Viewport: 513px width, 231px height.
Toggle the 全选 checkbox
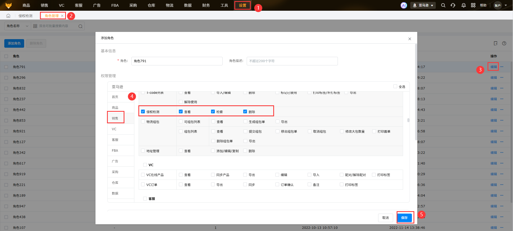point(395,86)
